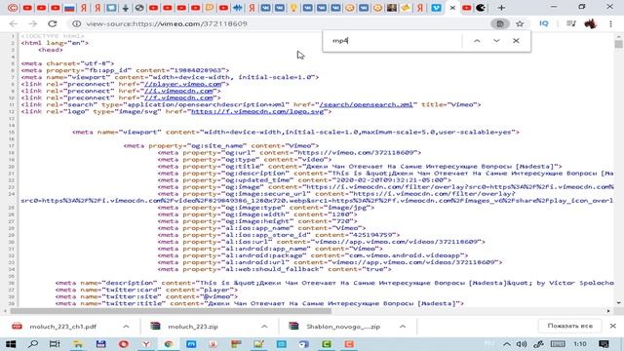Screen dimensions: 624x351
Task: Open the keyboard icon in the system tray
Action: click(x=558, y=344)
